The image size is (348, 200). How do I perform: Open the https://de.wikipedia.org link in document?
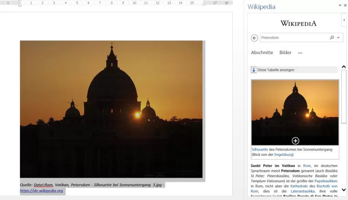click(x=41, y=191)
